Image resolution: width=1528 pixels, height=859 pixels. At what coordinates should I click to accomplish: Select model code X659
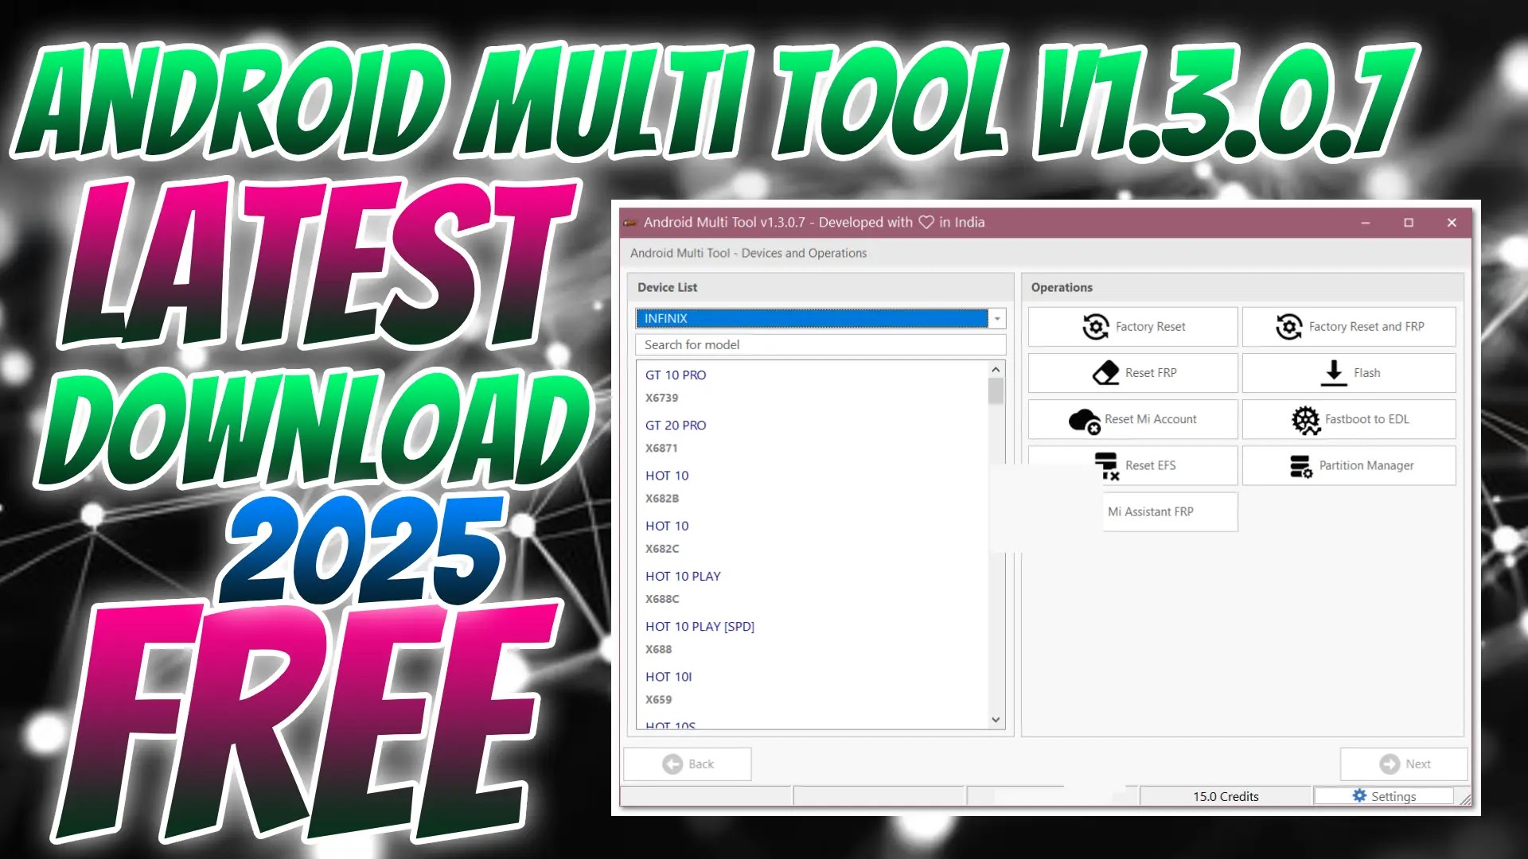coord(659,700)
